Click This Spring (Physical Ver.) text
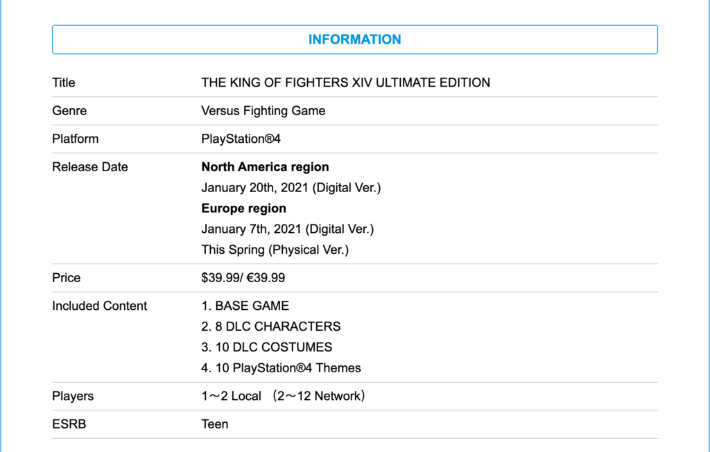This screenshot has width=710, height=452. pyautogui.click(x=275, y=250)
